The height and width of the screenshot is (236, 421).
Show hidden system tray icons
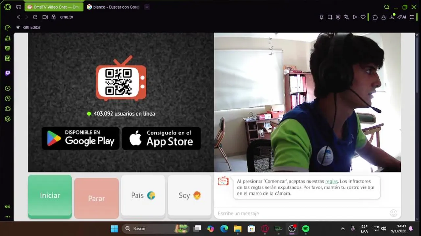343,229
